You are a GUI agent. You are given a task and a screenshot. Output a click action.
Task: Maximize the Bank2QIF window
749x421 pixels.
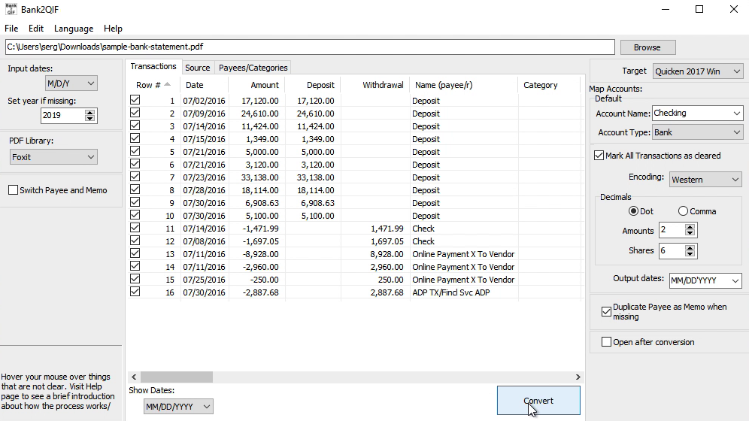click(x=699, y=9)
